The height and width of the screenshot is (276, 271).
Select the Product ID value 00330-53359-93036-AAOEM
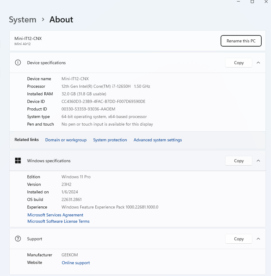(88, 109)
